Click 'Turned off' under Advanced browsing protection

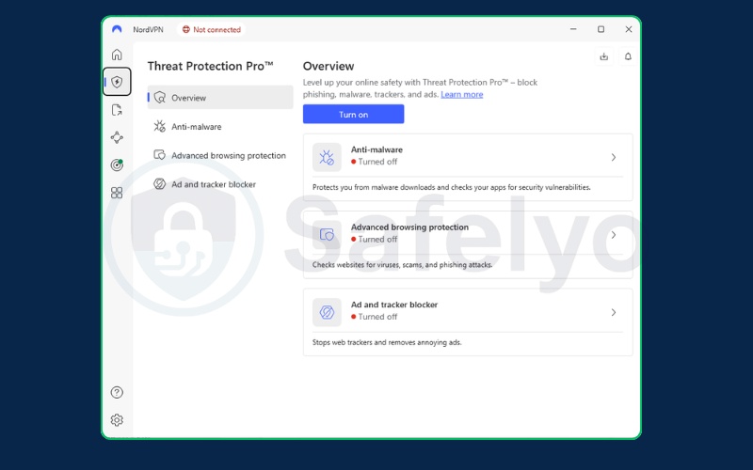(374, 240)
